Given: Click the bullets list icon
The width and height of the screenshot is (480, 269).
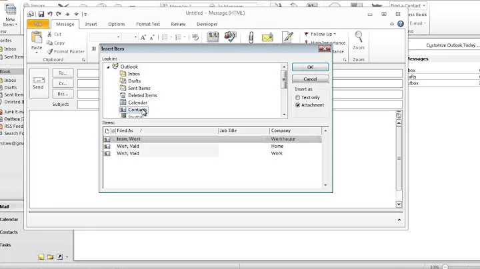Looking at the screenshot, I should [165, 37].
